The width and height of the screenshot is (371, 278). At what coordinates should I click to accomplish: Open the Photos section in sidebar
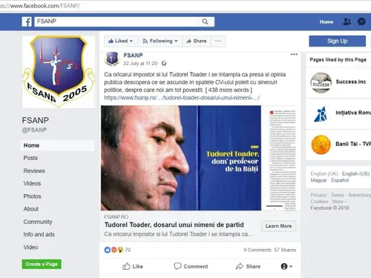(33, 196)
